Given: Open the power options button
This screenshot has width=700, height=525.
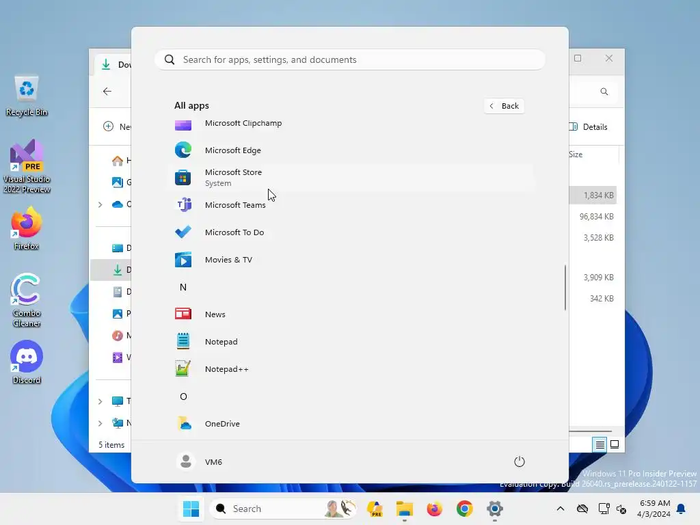Looking at the screenshot, I should click(x=520, y=461).
